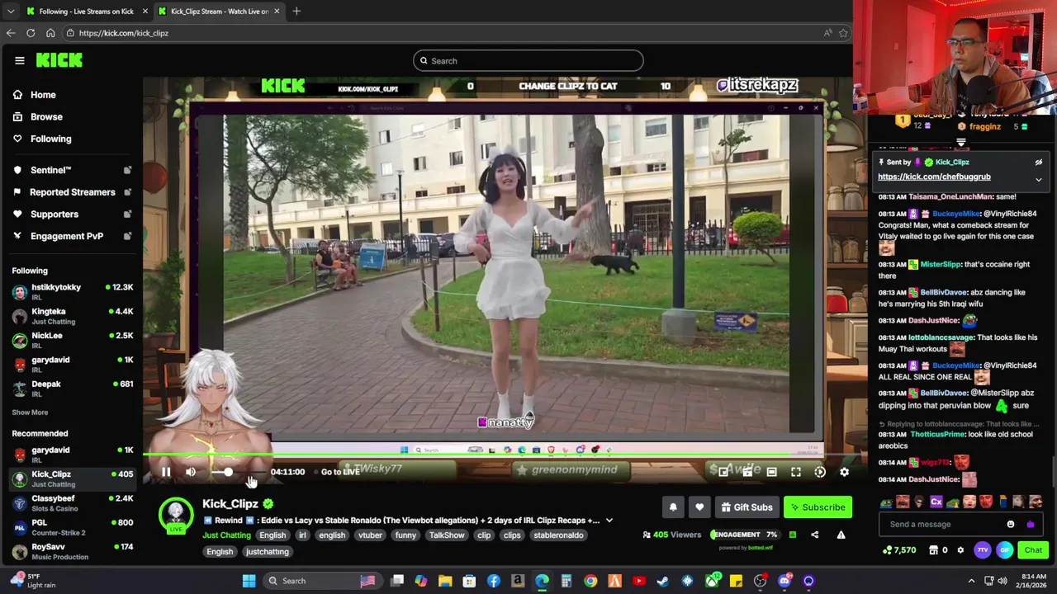Collapse the pinned message chevron
This screenshot has width=1057, height=594.
pos(1039,179)
